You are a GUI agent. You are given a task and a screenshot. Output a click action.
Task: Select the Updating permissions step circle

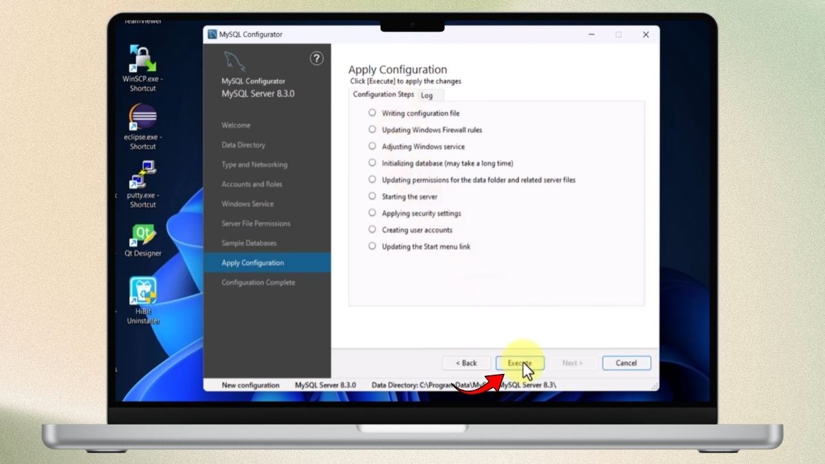(372, 179)
